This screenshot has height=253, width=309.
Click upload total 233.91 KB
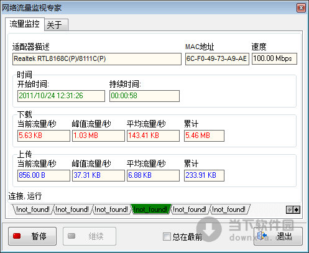coord(204,175)
